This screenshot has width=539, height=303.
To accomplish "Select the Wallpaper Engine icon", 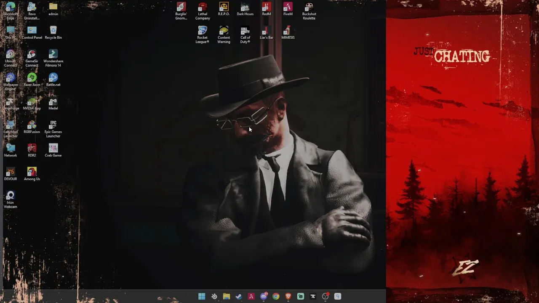I will [x=11, y=82].
